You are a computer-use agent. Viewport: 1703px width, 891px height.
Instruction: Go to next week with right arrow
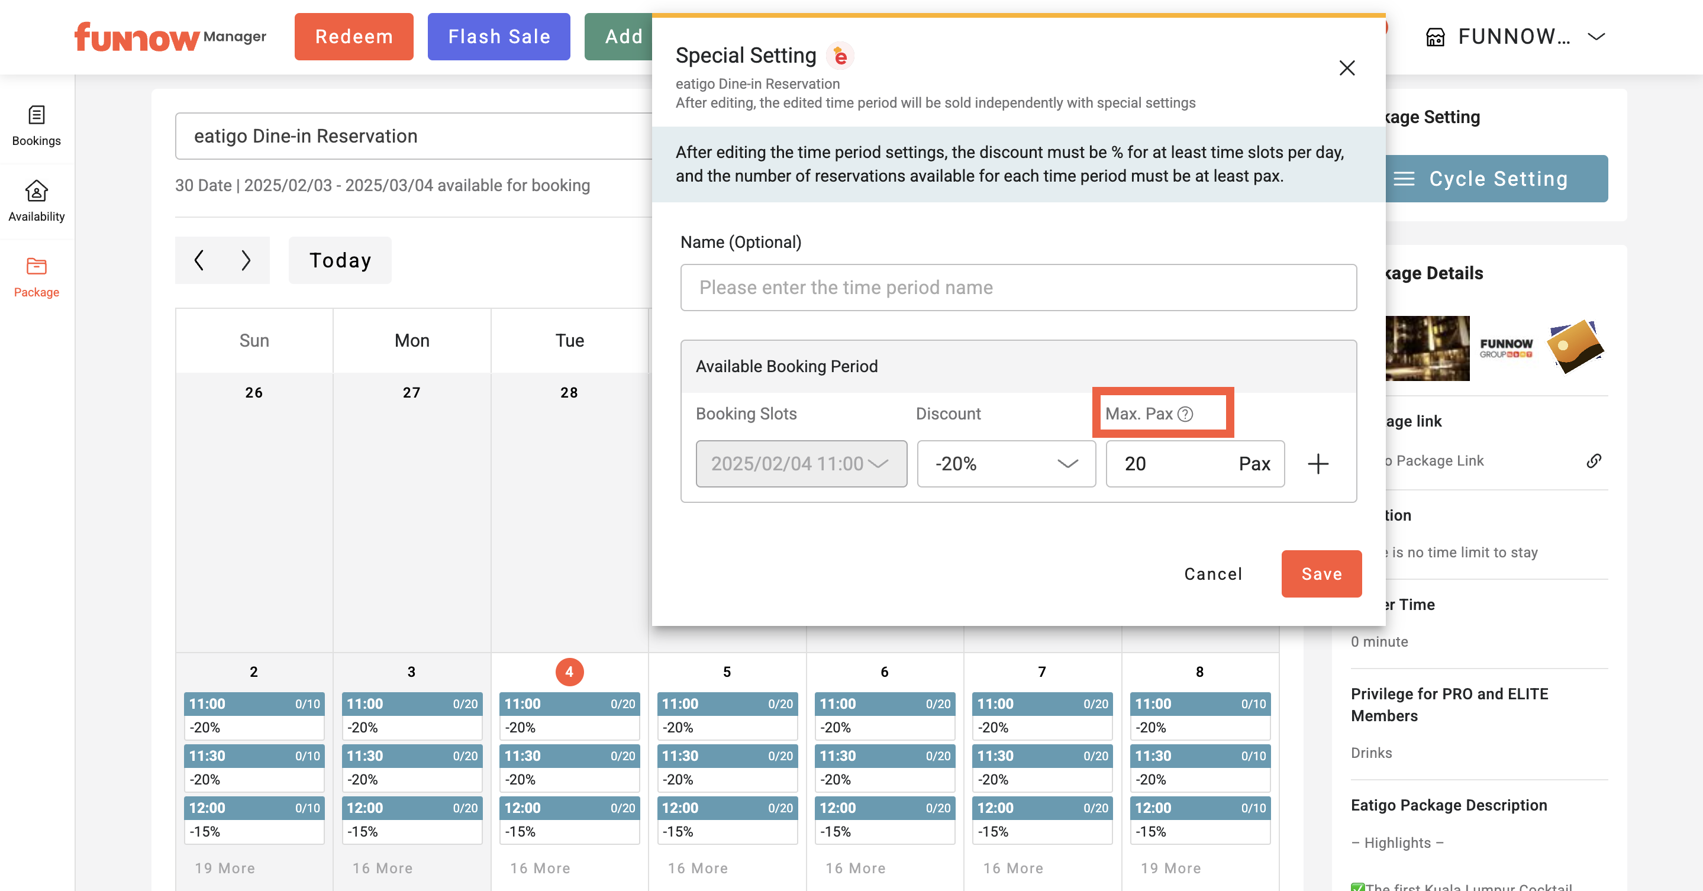coord(246,260)
